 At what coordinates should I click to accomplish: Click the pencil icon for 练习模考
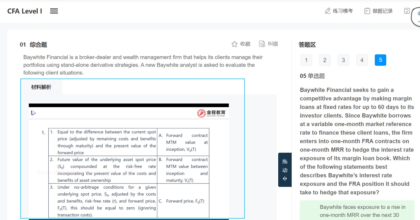(x=328, y=11)
